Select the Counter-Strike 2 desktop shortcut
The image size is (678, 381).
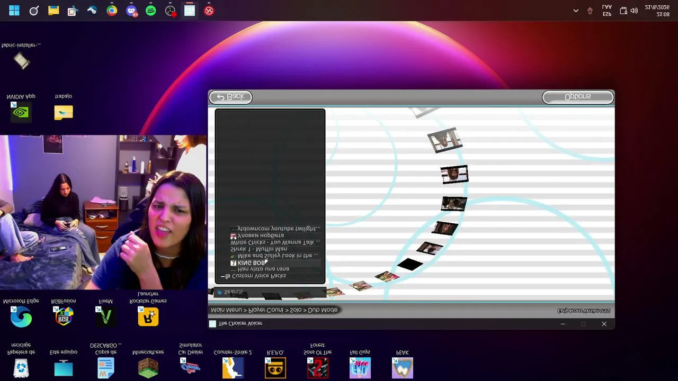click(x=233, y=364)
